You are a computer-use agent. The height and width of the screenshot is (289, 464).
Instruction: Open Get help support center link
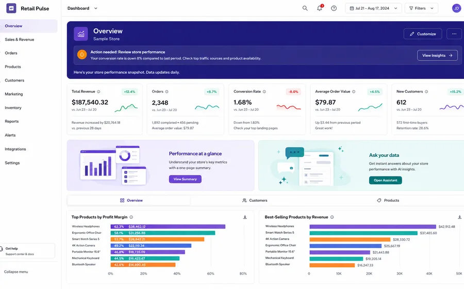27,251
